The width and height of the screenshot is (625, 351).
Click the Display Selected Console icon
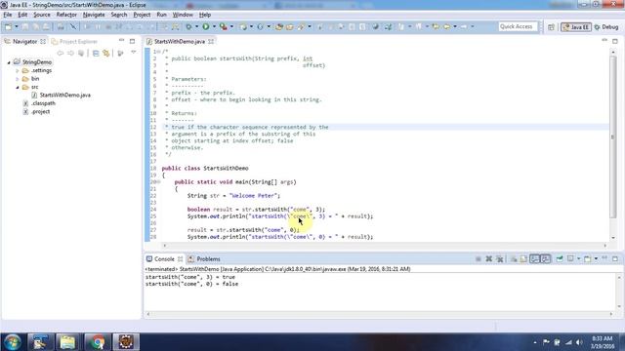[570, 259]
